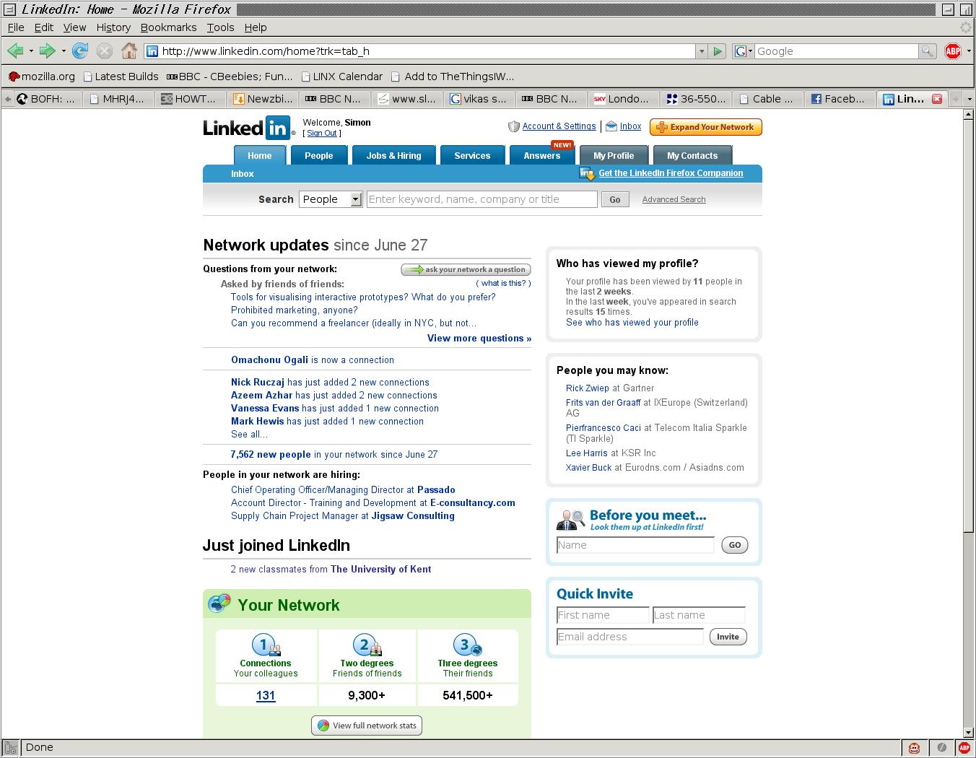Click the Expand Your Network button
976x758 pixels.
tap(705, 127)
